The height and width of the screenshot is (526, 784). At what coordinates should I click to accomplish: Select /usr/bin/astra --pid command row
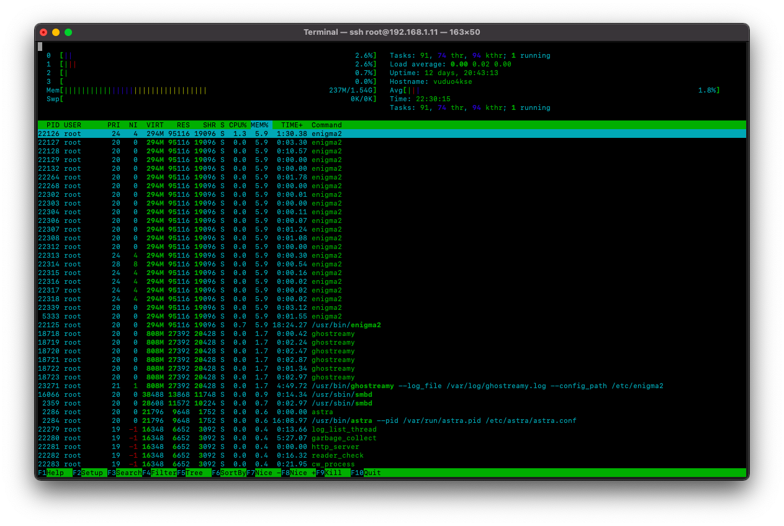point(392,420)
